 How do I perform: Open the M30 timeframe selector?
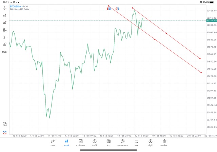[x=5, y=52]
